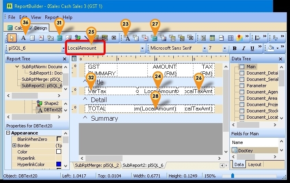This screenshot has width=290, height=183.
Task: Click the HyperlinkColor blue swatch
Action: coord(59,164)
